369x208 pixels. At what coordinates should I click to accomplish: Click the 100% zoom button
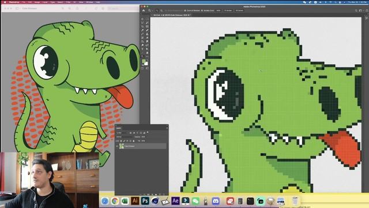point(219,10)
